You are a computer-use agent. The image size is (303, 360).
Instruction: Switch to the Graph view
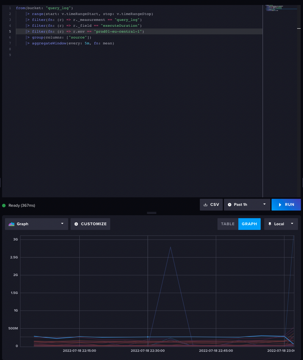[249, 224]
